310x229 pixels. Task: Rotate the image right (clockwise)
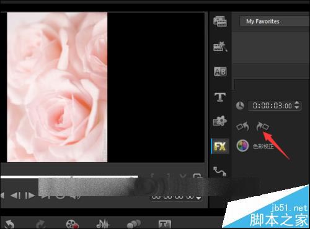tap(262, 126)
